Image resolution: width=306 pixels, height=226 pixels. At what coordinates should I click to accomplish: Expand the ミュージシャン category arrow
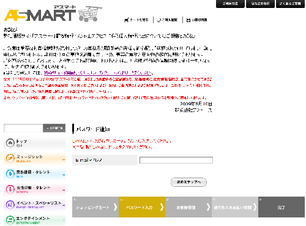[x=64, y=160]
